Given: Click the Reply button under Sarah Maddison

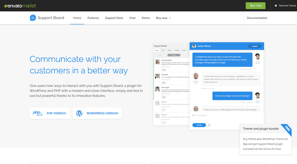Looking at the screenshot, I should click(164, 70).
